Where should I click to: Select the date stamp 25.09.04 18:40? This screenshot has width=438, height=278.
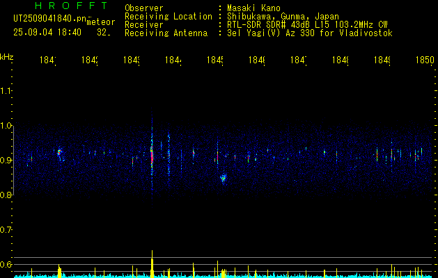point(47,33)
